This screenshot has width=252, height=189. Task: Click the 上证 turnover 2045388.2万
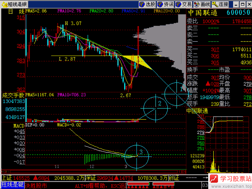(69, 178)
